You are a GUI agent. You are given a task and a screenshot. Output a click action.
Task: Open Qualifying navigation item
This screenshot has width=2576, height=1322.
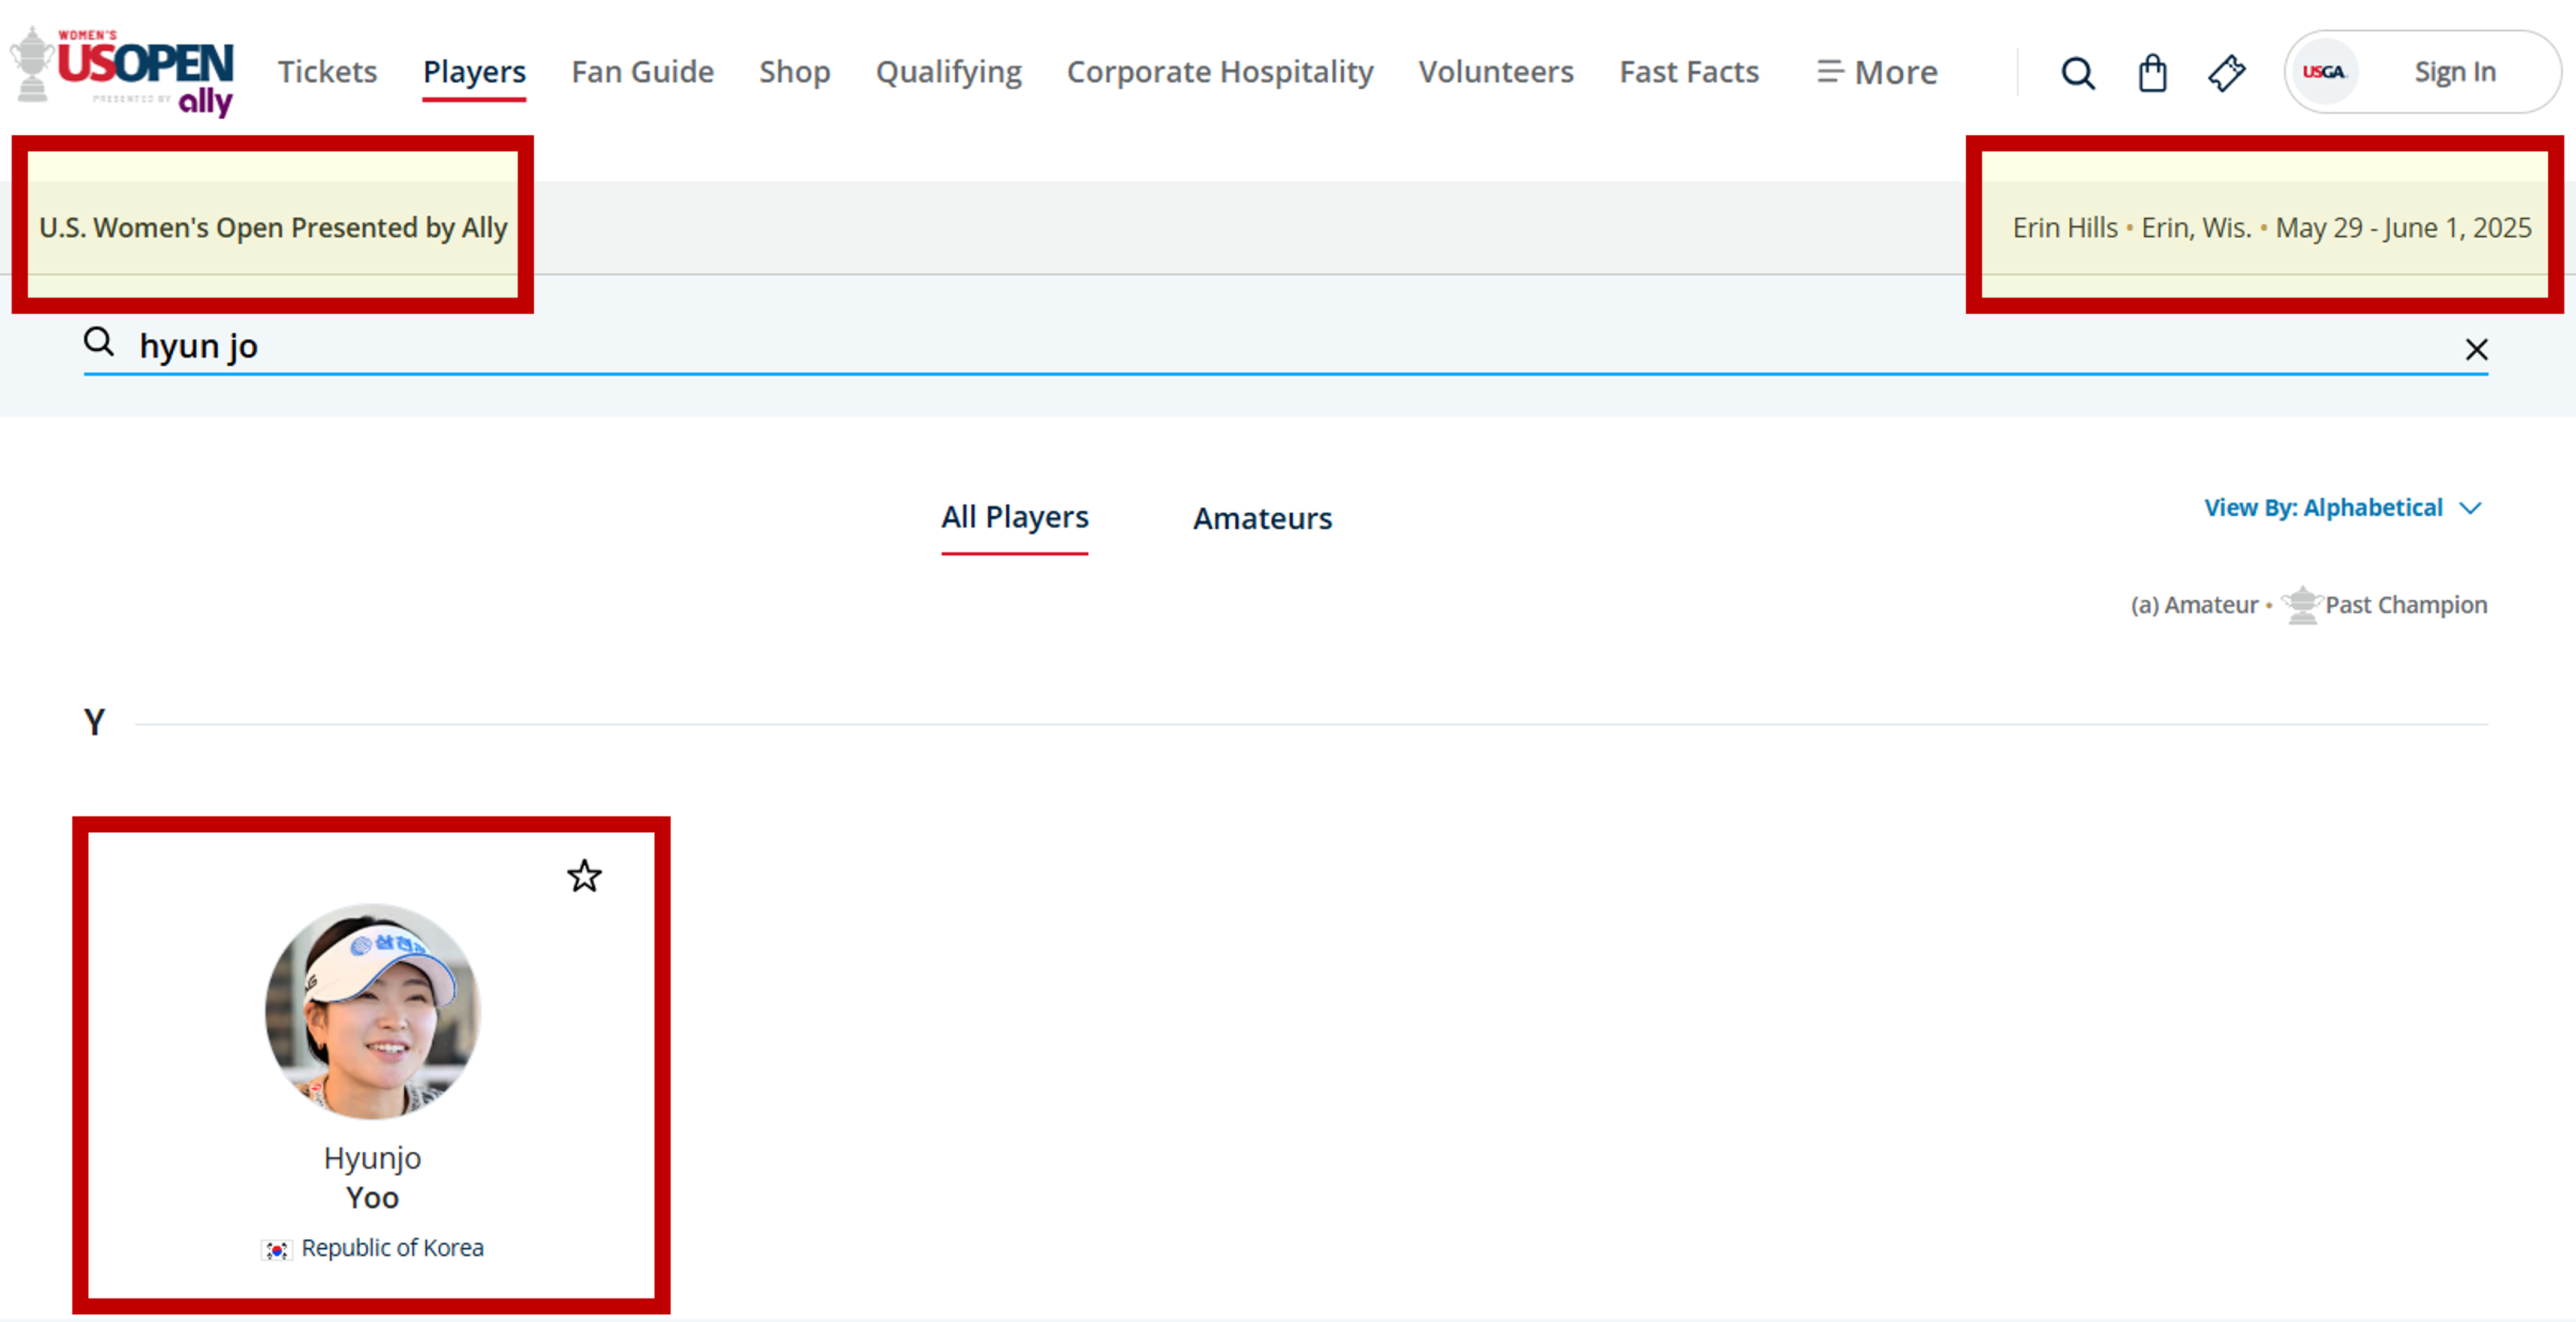coord(948,72)
